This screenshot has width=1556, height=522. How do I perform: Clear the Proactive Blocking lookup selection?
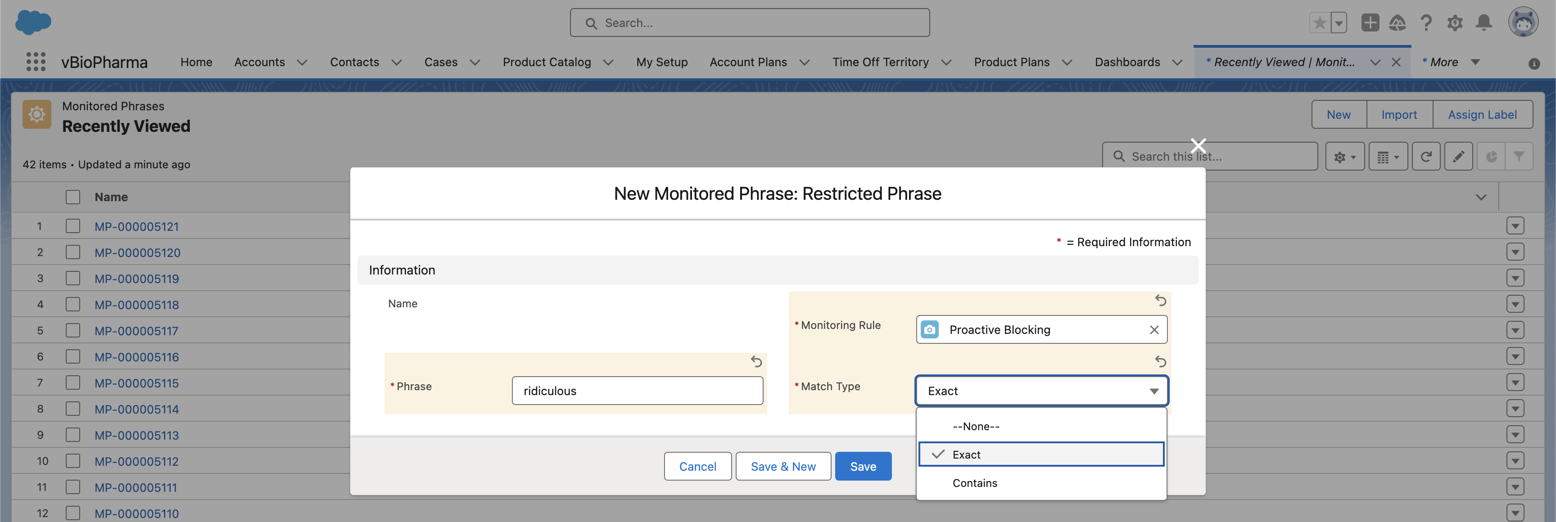click(1153, 329)
